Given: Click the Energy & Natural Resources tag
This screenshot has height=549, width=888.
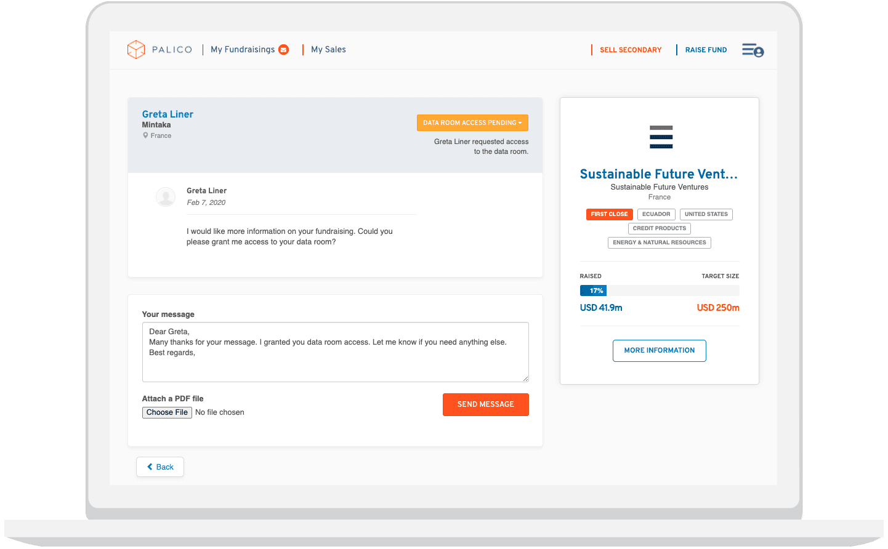Looking at the screenshot, I should (660, 242).
